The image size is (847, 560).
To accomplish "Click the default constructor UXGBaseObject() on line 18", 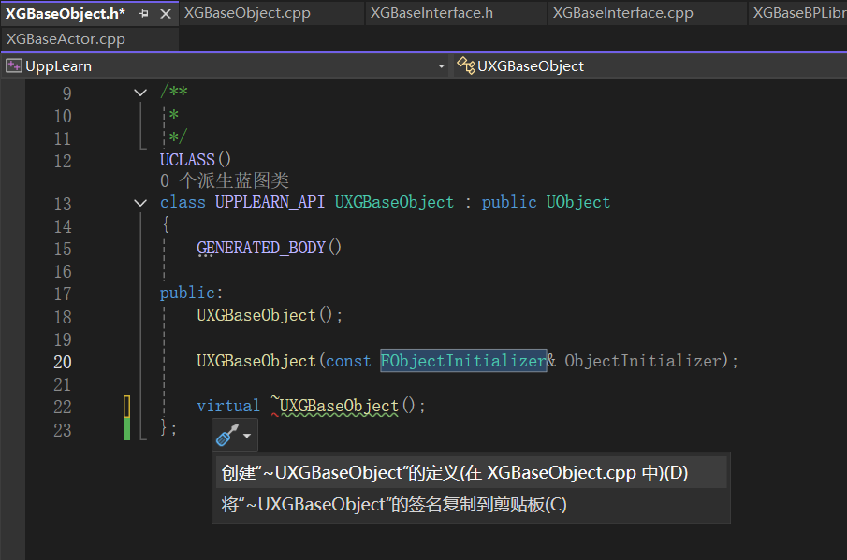I will 264,315.
